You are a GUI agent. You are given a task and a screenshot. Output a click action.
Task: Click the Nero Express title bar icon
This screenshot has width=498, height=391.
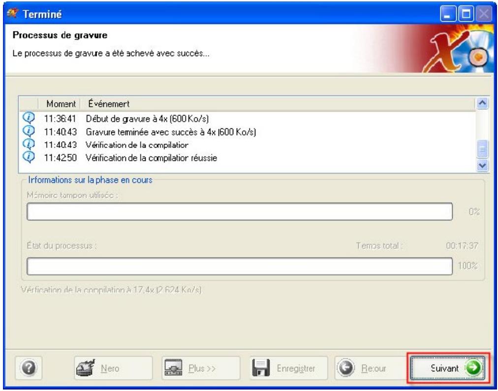click(x=13, y=14)
